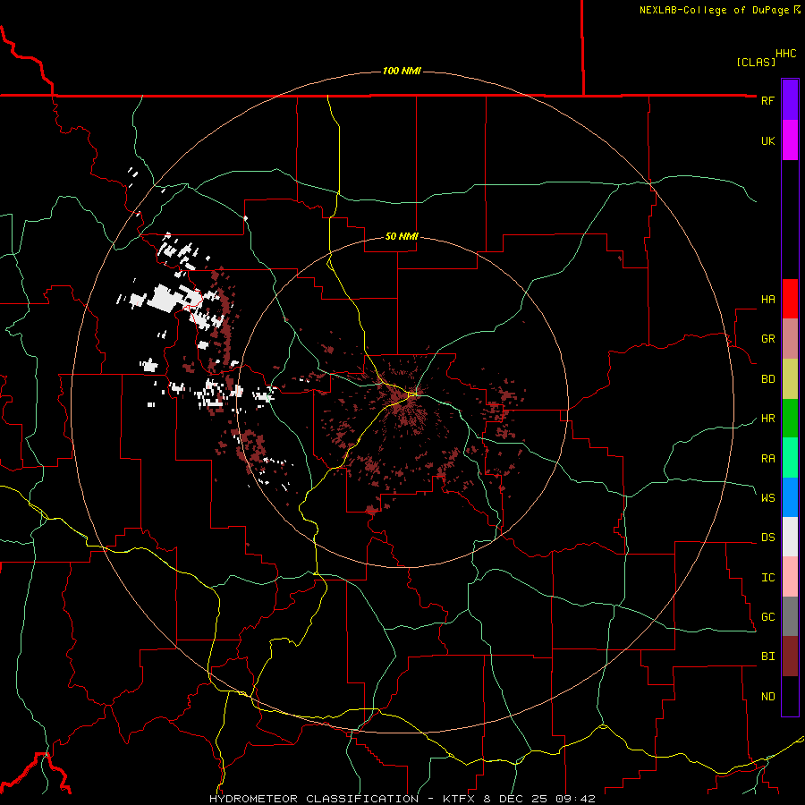Click the mint RA legend swatch
Viewport: 805px width, 805px height.
point(790,458)
